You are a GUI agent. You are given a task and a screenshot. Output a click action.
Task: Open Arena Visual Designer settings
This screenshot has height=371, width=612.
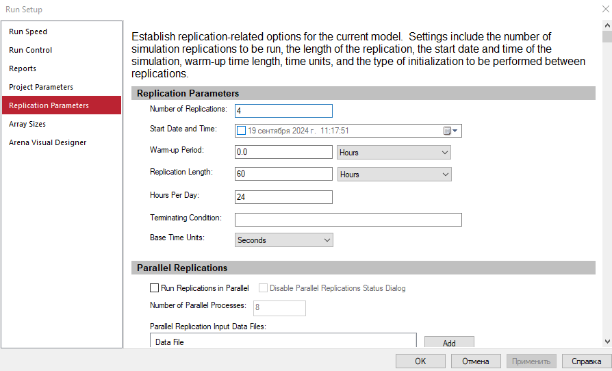click(48, 142)
